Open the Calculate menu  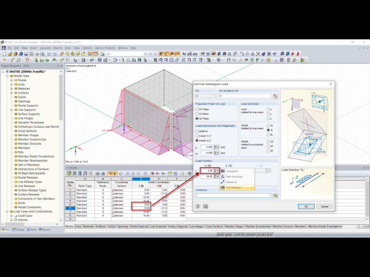45,48
